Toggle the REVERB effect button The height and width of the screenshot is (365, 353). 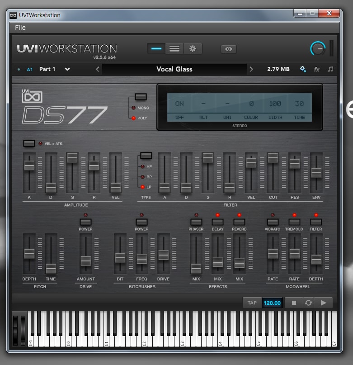(239, 222)
